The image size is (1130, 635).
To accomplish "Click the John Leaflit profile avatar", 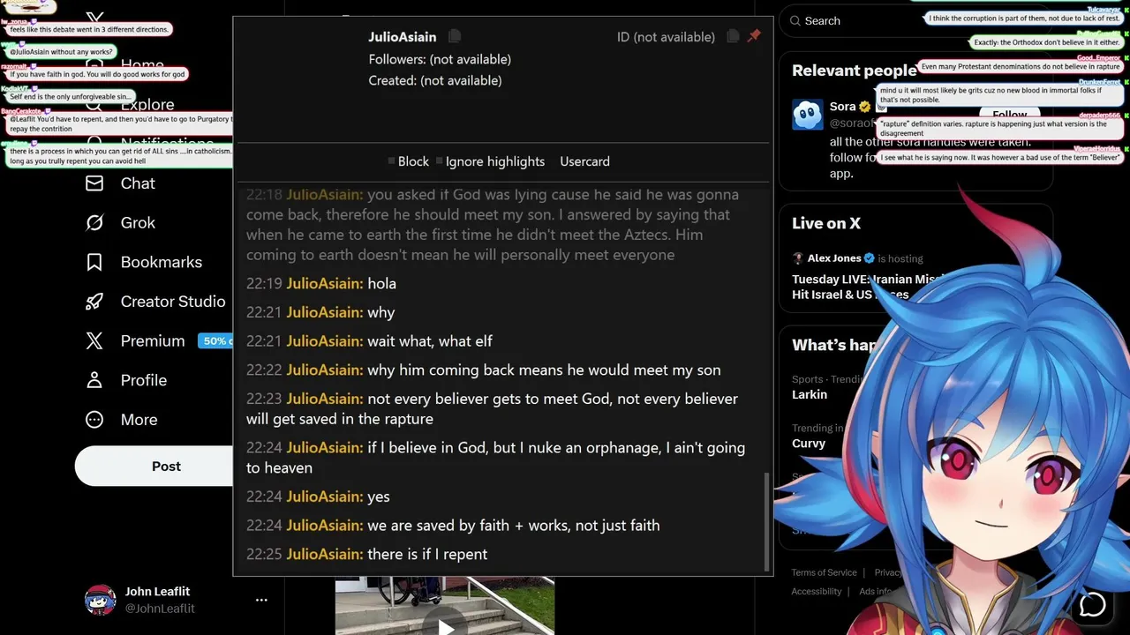I will click(101, 600).
